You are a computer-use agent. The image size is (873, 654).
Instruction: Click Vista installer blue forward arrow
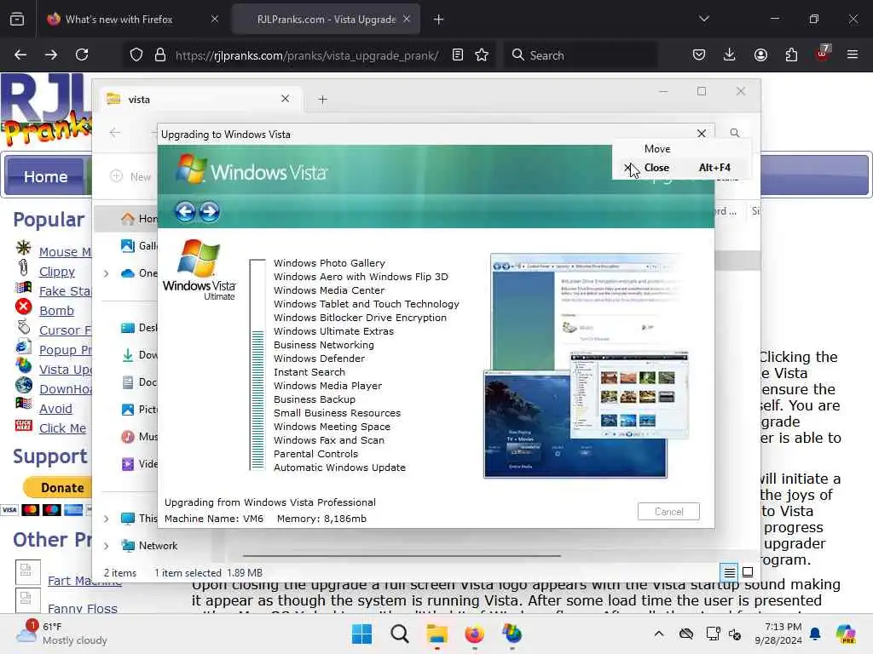(x=210, y=211)
